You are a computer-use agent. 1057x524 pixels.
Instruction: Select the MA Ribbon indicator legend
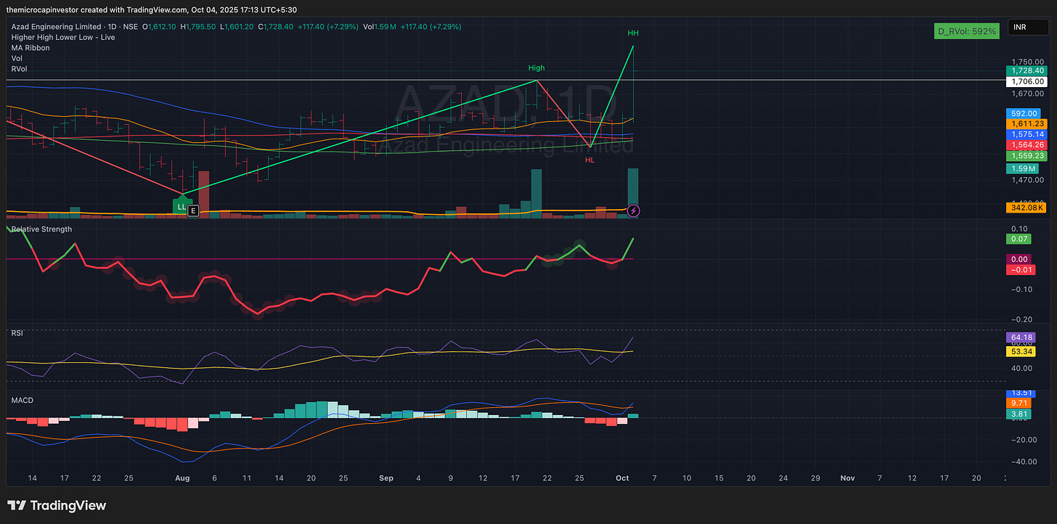(x=30, y=48)
